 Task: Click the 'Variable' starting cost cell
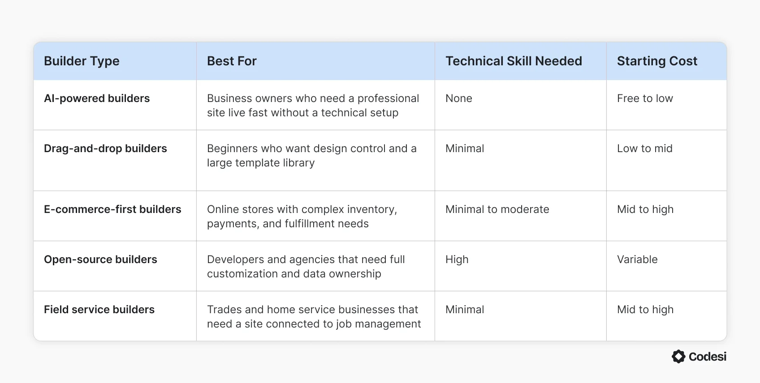coord(637,260)
